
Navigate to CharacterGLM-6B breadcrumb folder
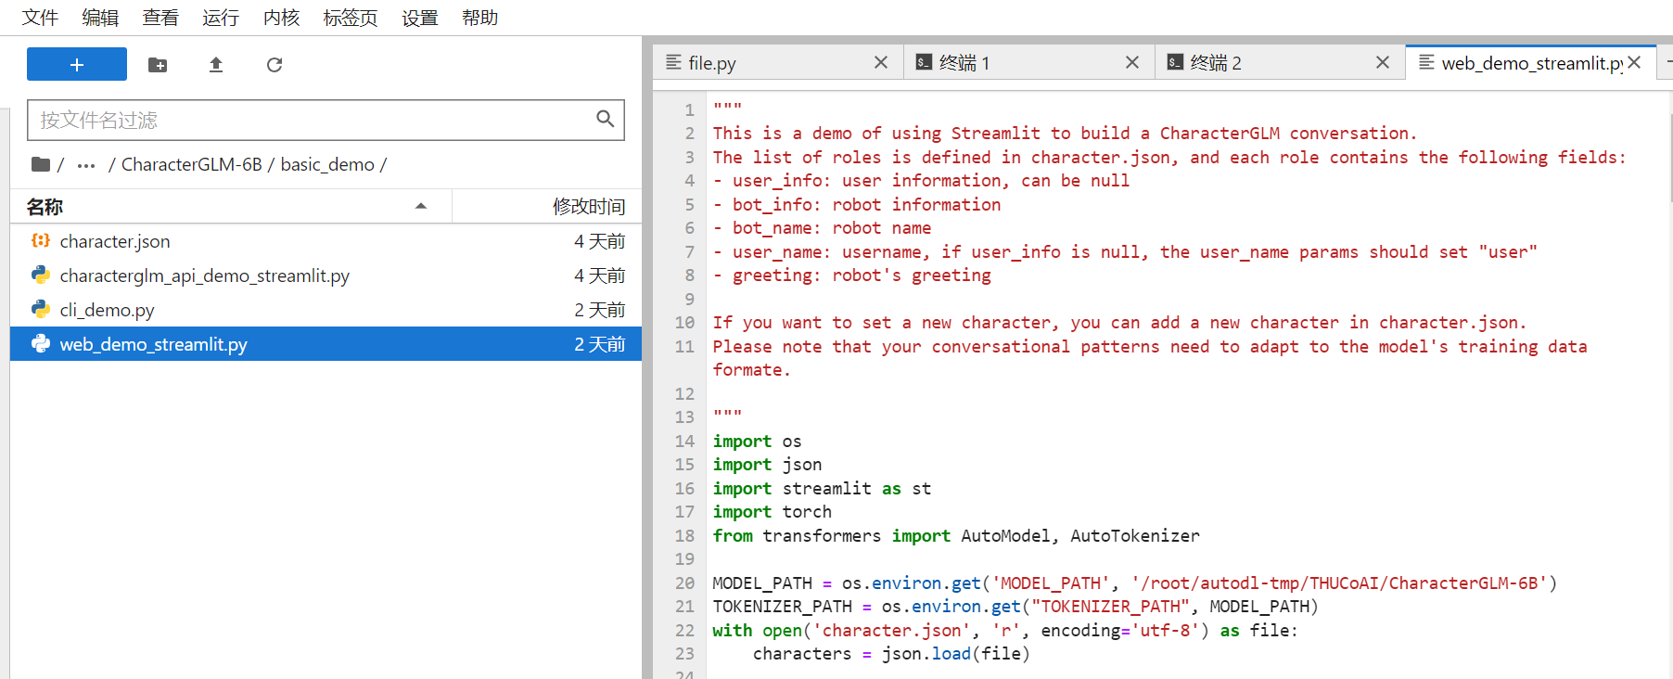click(x=192, y=164)
